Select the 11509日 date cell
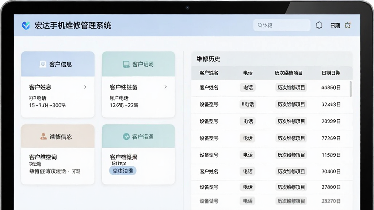Viewport: 374px width, 210px height. [331, 155]
